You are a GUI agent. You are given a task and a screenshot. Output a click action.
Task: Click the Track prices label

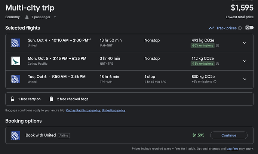coord(227,28)
